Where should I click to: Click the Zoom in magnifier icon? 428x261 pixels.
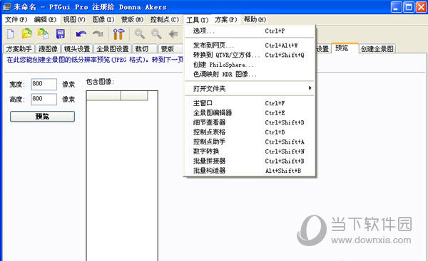point(140,34)
